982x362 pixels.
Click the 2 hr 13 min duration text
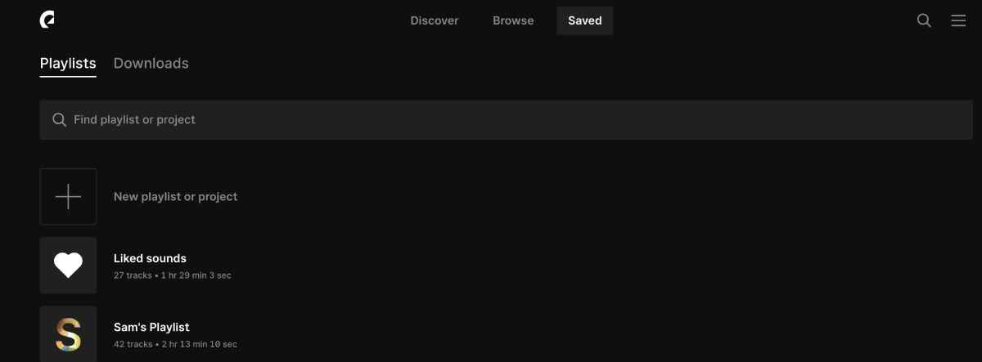(x=198, y=344)
